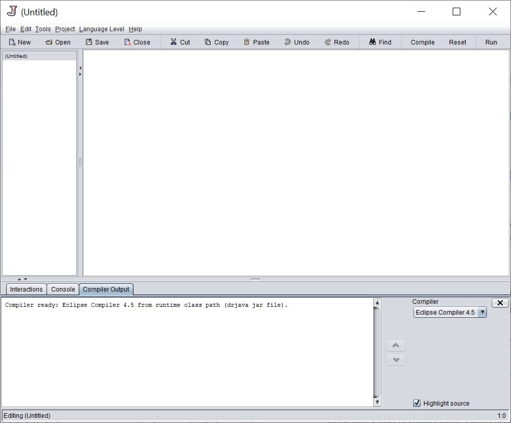Click the compiler output vertical scrollbar thumb
The height and width of the screenshot is (423, 511).
[377, 352]
